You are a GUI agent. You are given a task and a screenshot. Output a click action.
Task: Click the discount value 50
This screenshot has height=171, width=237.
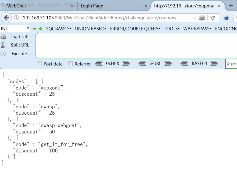52,132
